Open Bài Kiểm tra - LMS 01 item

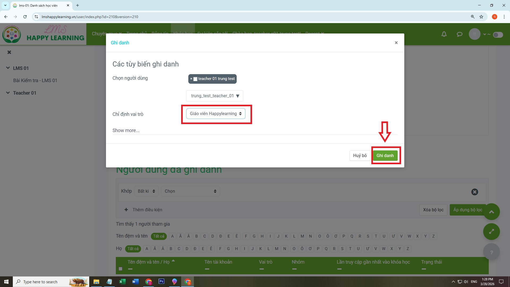point(35,81)
